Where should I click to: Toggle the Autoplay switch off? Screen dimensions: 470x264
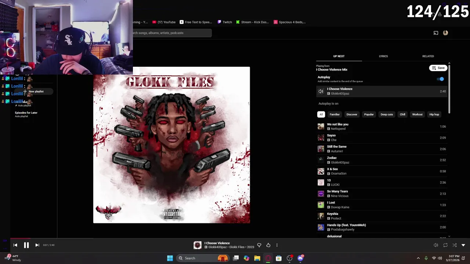pyautogui.click(x=440, y=79)
